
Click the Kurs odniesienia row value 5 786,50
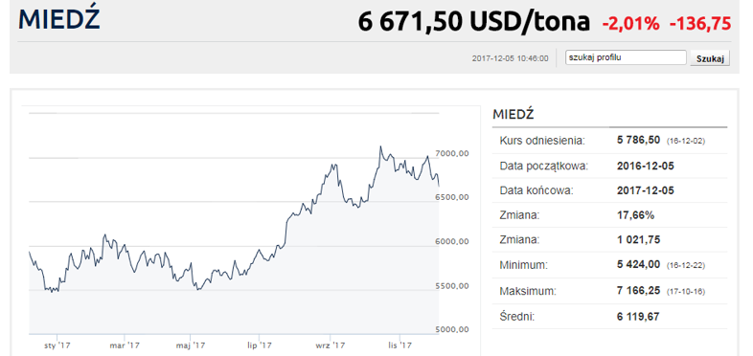(638, 141)
